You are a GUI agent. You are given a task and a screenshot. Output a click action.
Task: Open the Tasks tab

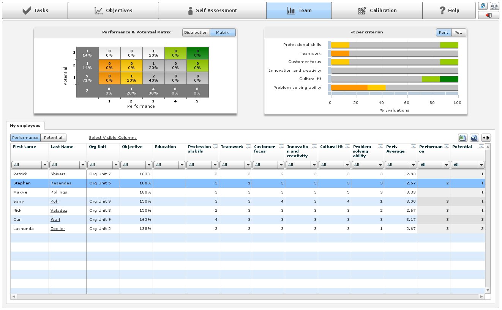35,11
